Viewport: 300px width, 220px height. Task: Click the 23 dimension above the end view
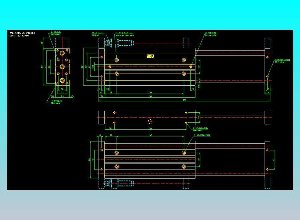pos(42,43)
